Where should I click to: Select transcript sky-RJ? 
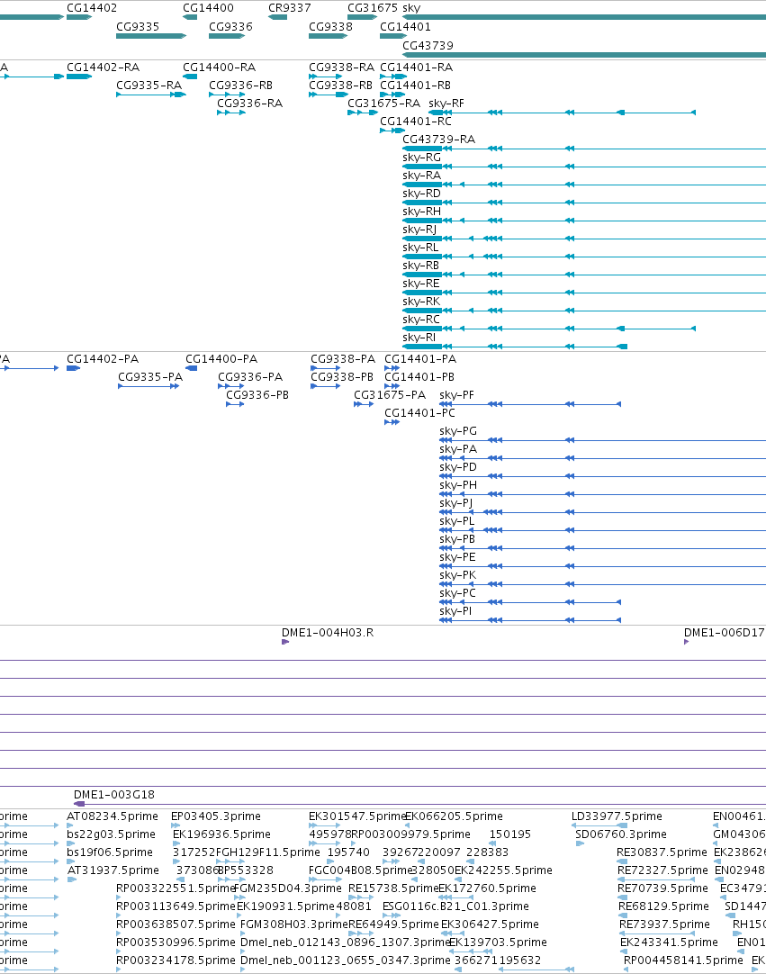point(419,230)
